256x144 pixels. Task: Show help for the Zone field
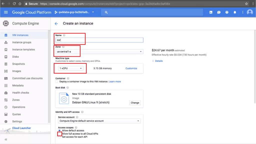(x=63, y=47)
